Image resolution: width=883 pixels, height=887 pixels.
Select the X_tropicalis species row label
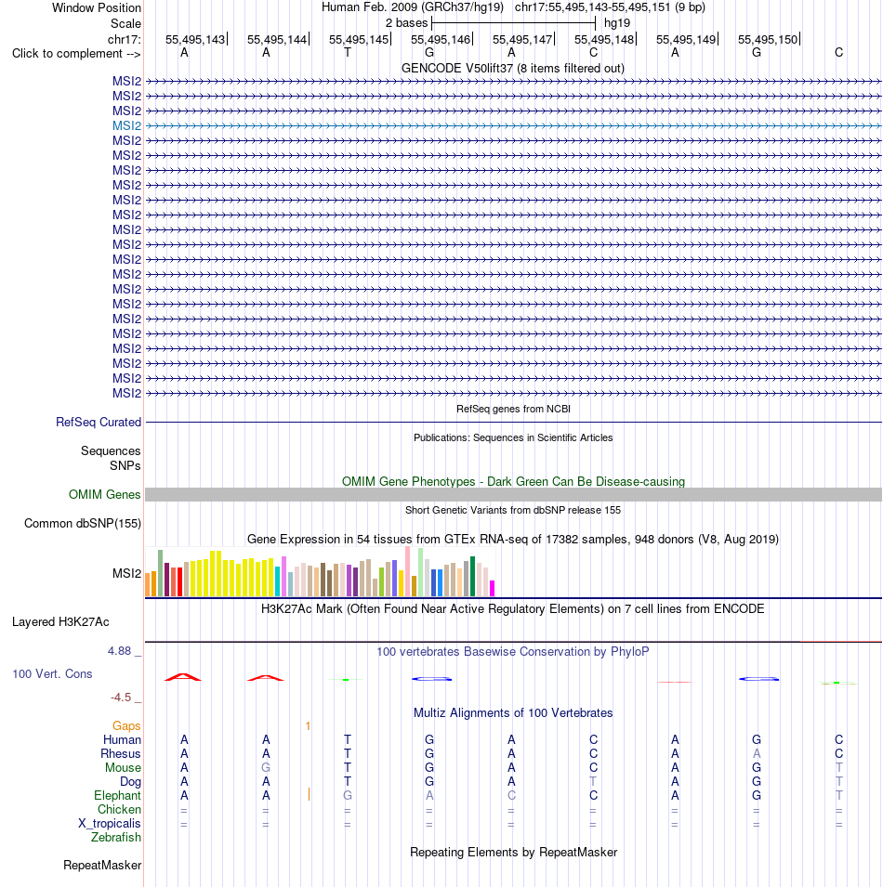pos(110,824)
